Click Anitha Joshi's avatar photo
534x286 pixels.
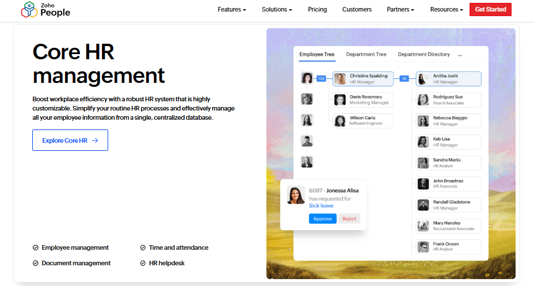pos(424,79)
